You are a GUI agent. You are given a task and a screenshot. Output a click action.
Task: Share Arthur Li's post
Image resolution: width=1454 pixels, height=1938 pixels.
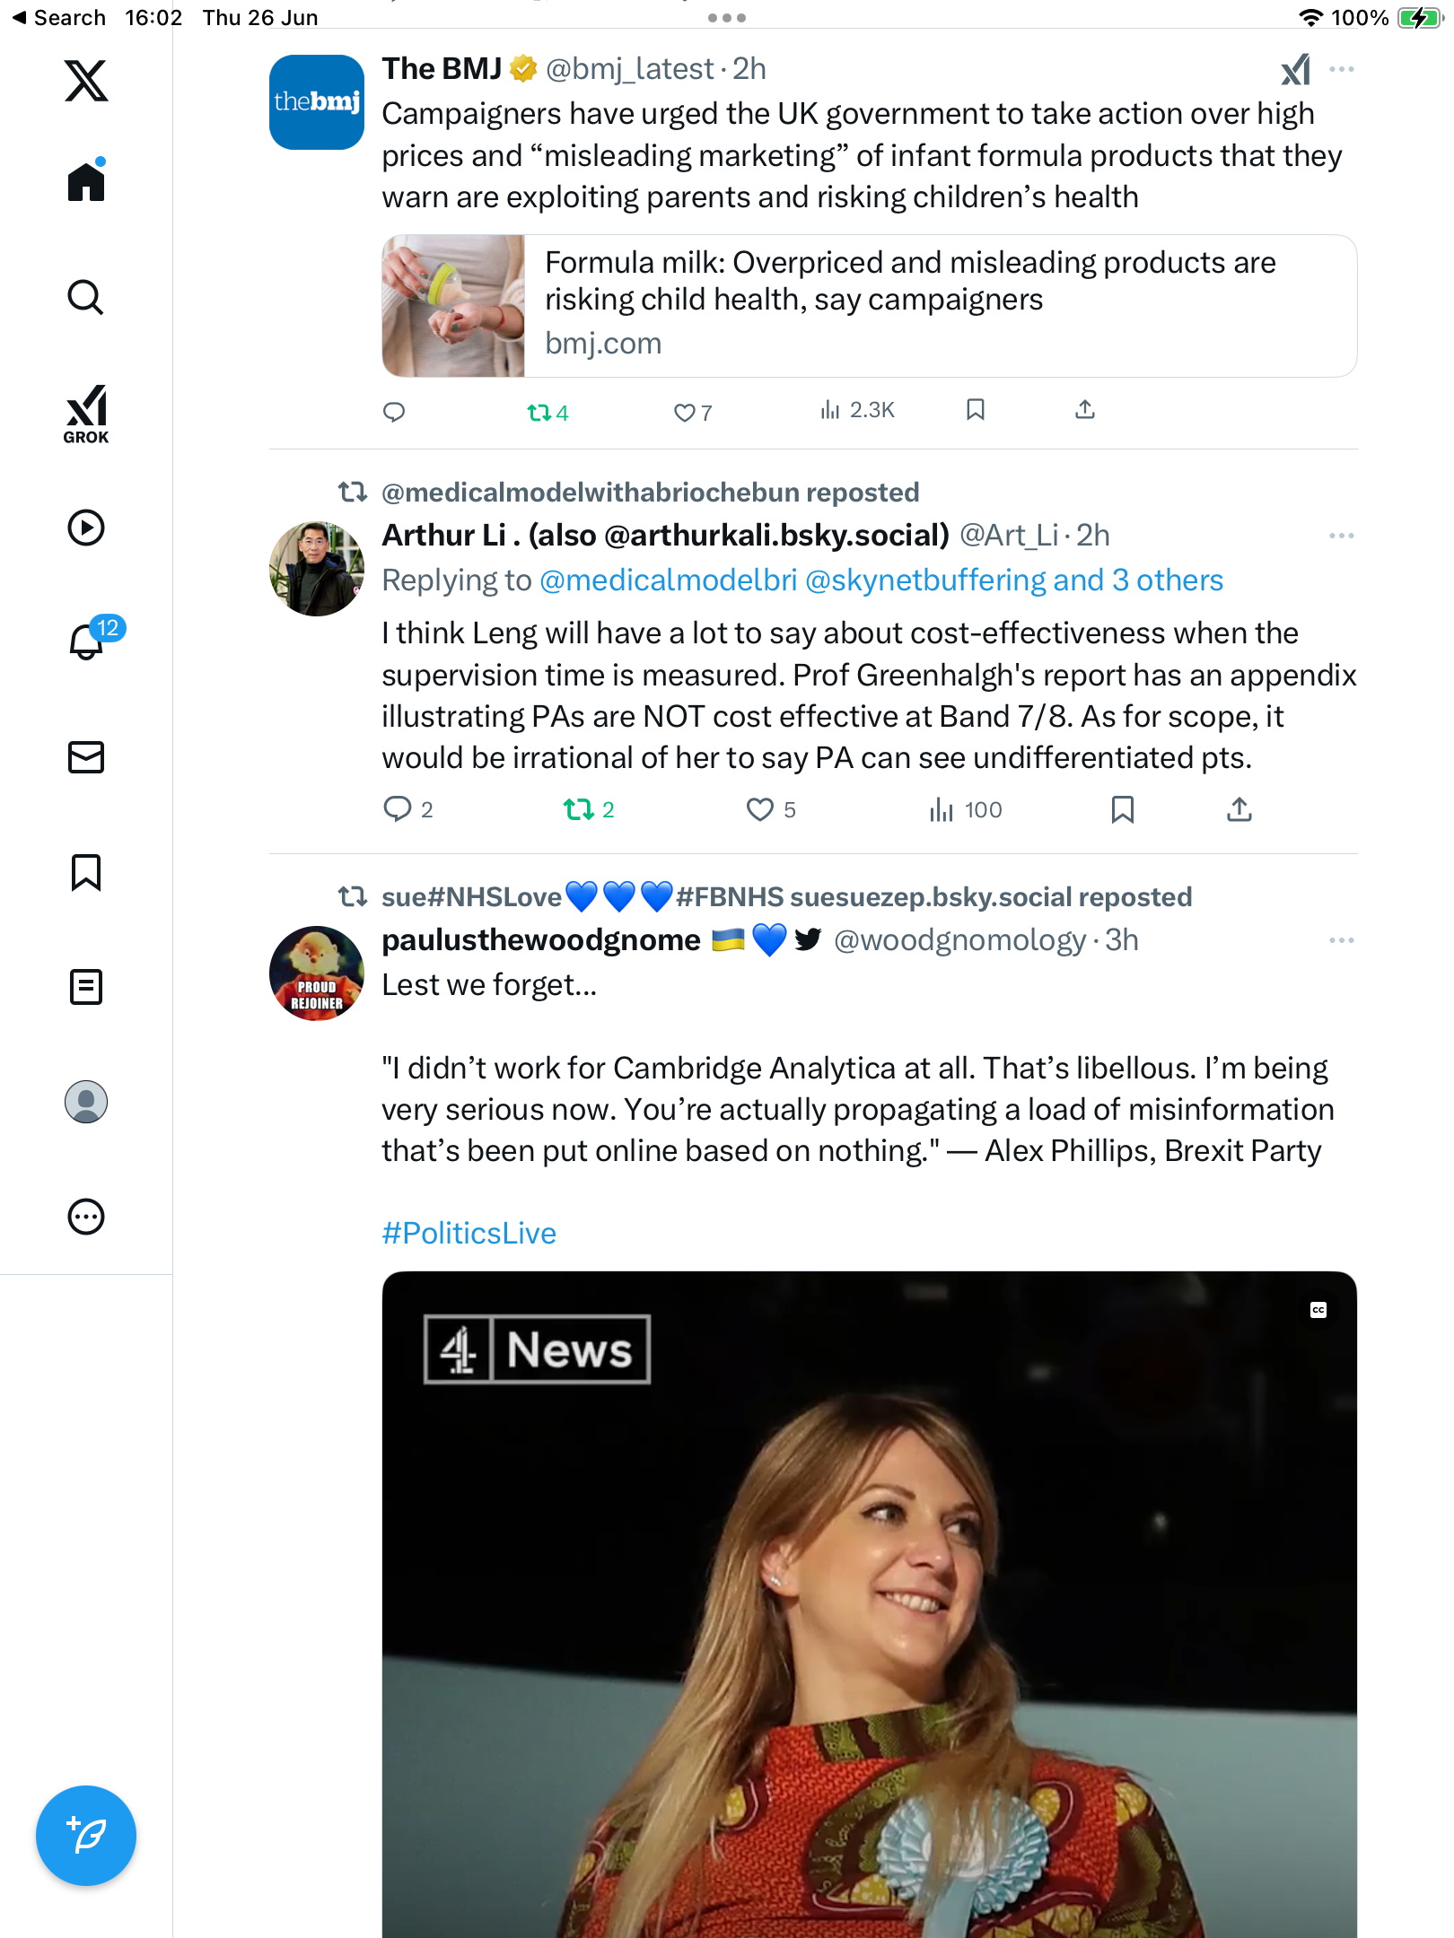tap(1239, 809)
